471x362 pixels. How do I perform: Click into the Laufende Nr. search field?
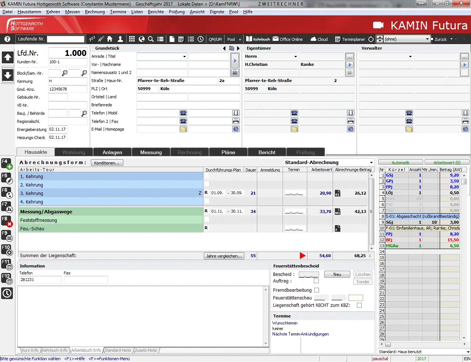point(66,39)
